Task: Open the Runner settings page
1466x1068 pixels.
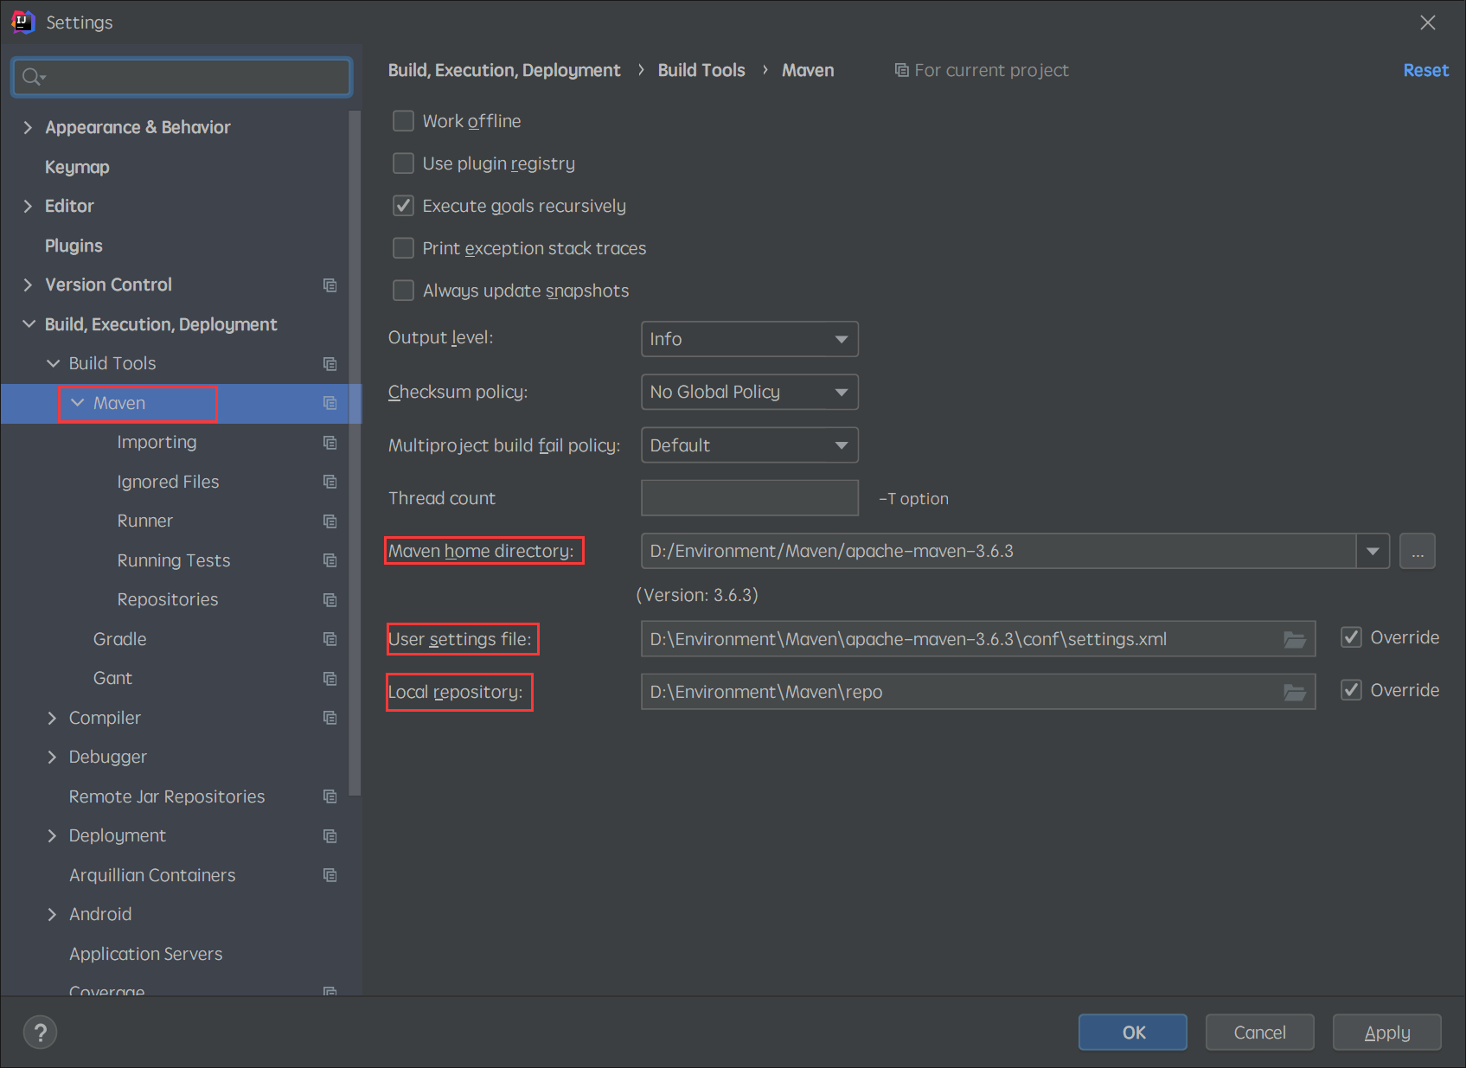Action: tap(144, 521)
